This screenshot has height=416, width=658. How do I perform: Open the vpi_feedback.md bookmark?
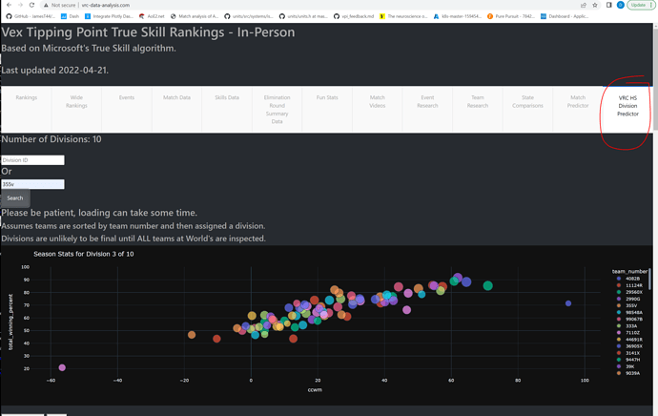354,16
